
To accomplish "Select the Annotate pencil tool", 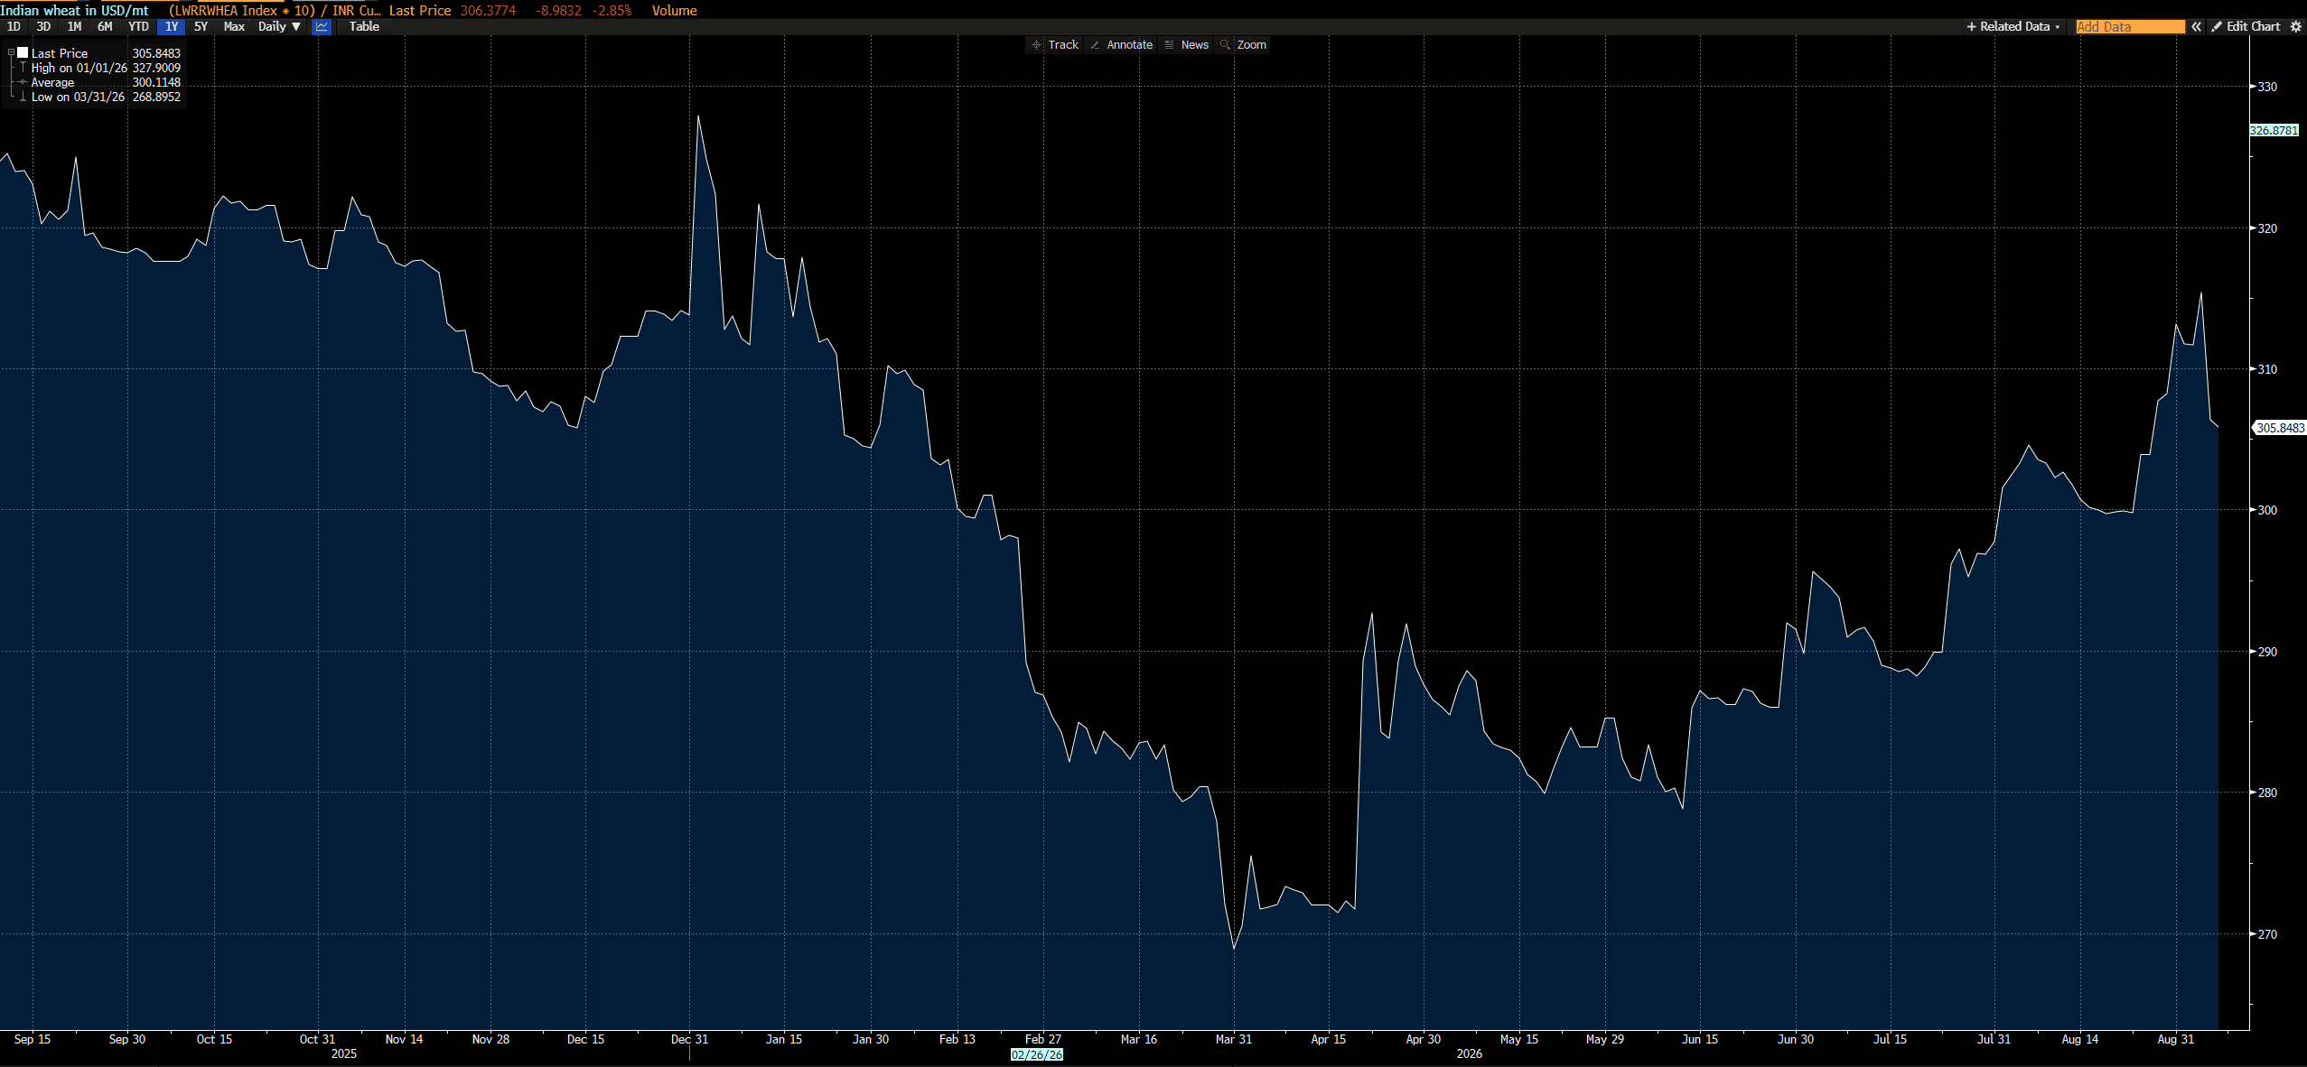I will pyautogui.click(x=1122, y=45).
